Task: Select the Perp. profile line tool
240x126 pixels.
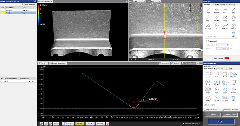Action: [208, 19]
